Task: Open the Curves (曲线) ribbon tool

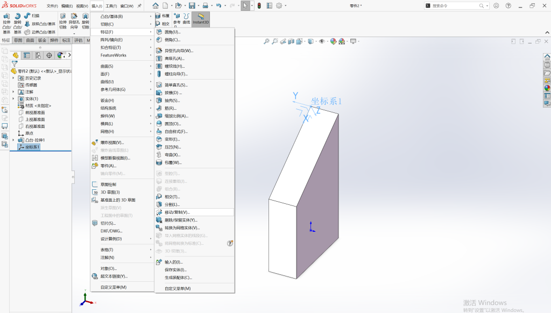Action: 186,19
